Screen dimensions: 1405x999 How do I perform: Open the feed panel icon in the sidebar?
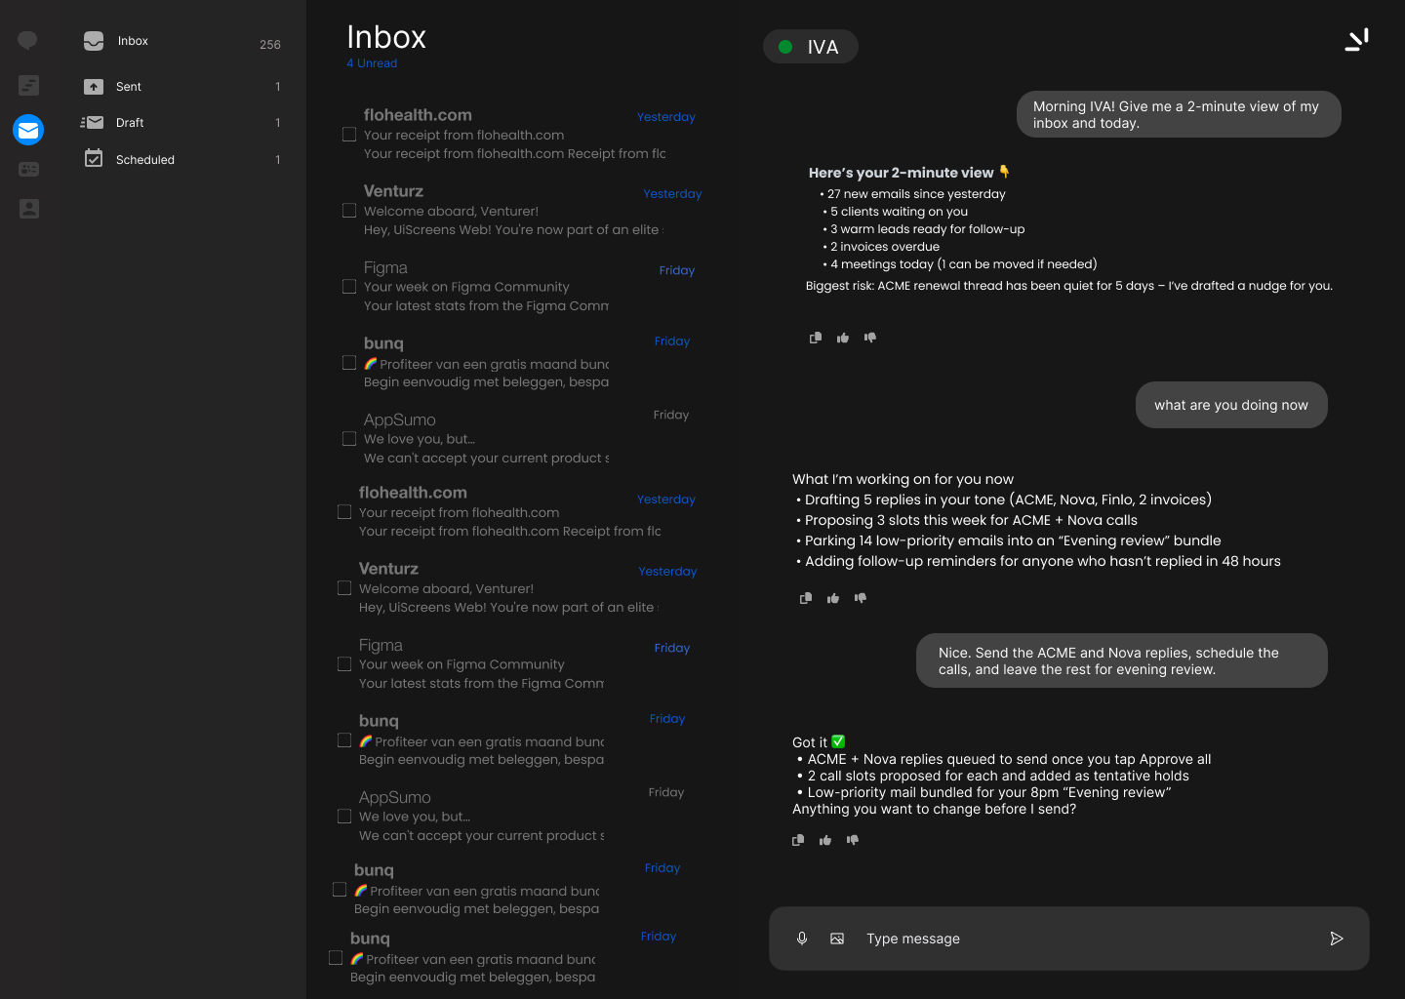click(x=27, y=85)
